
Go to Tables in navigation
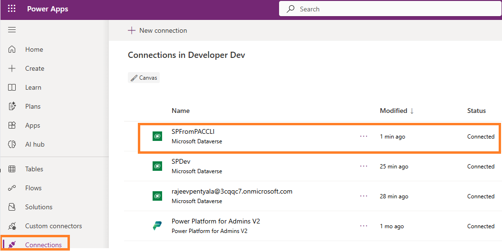[x=34, y=169]
